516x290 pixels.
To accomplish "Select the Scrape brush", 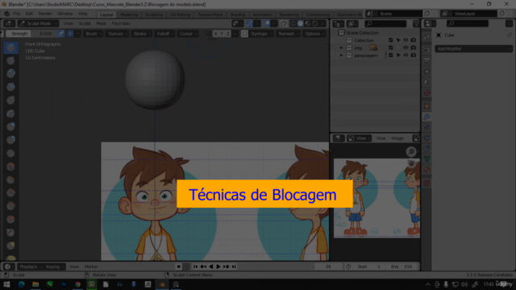I will coord(10,206).
